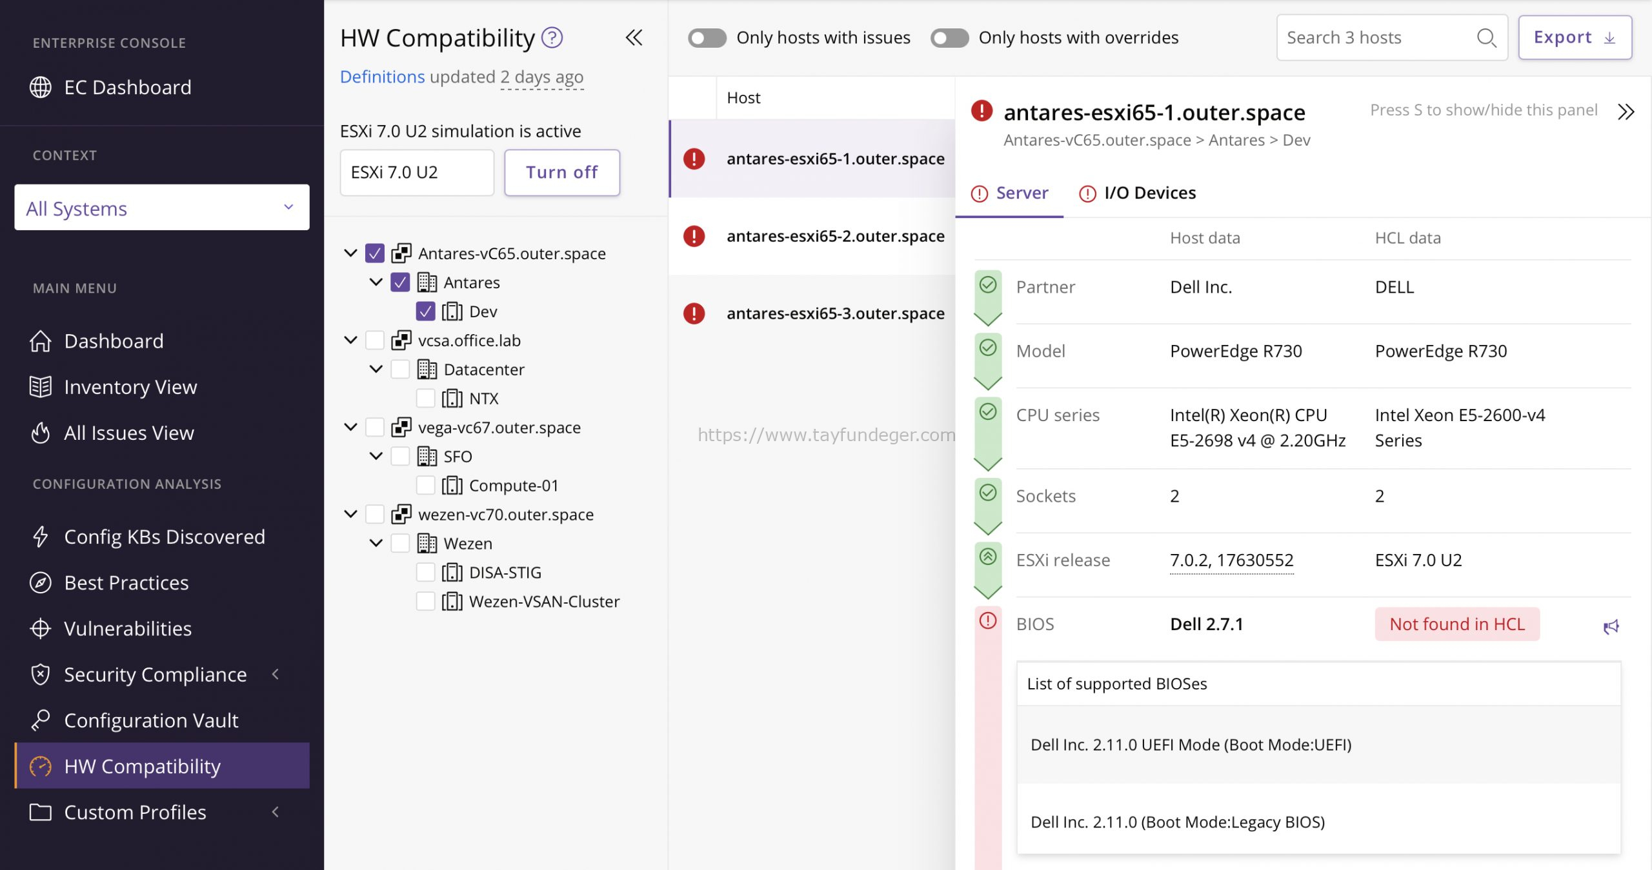
Task: Hide details panel with double-right arrows
Action: pos(1626,112)
